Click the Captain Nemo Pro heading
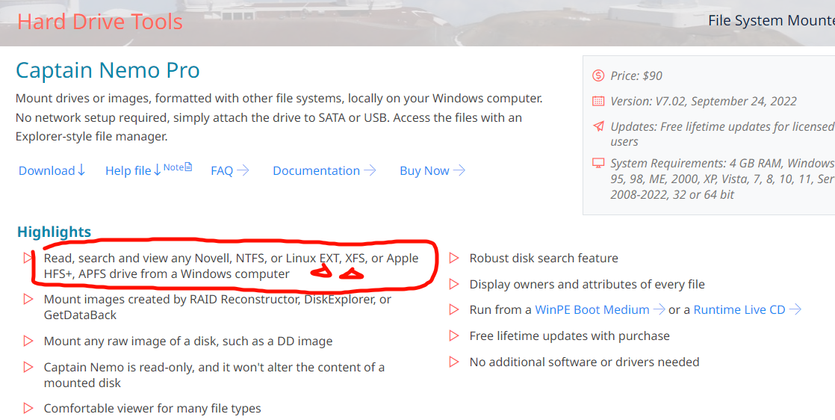This screenshot has height=420, width=835. click(x=108, y=70)
